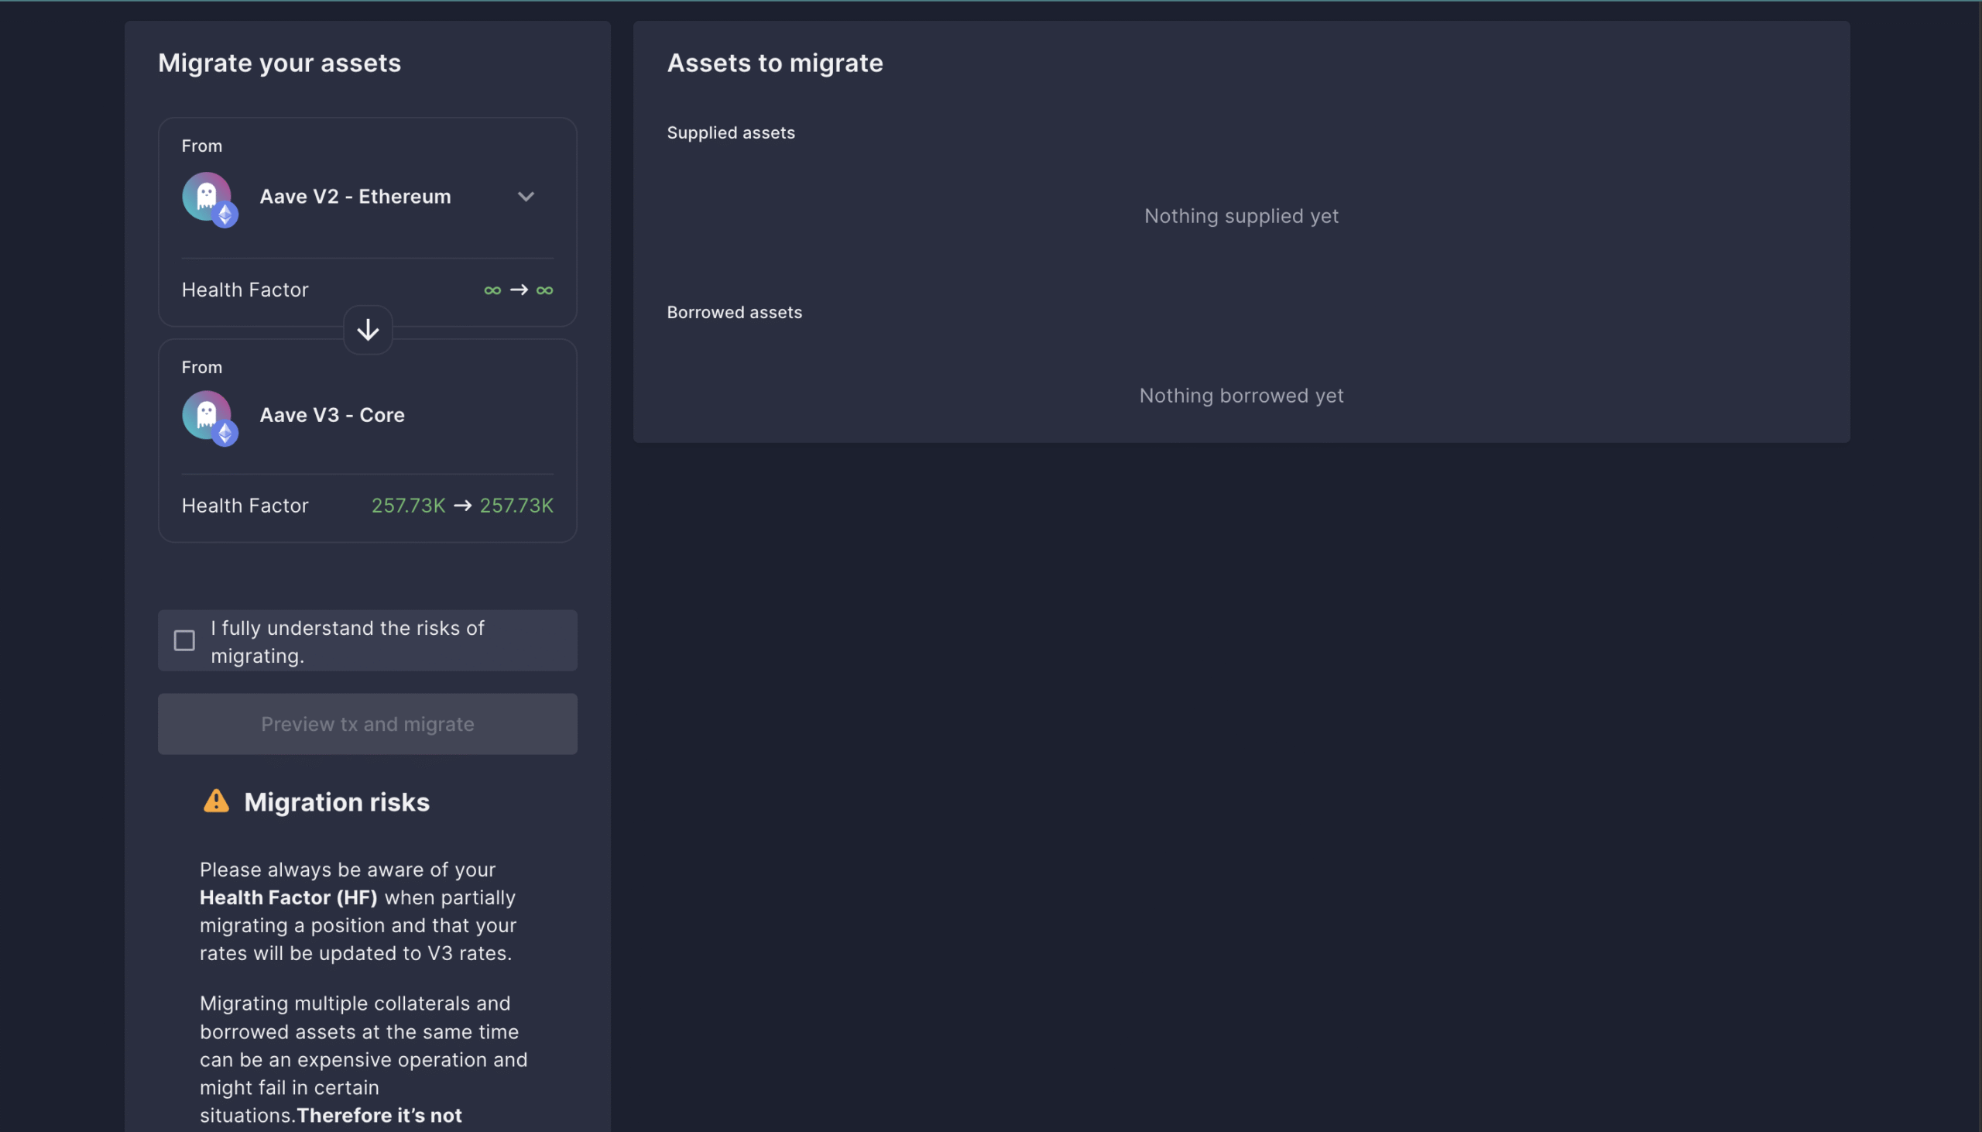Click the Ethereum badge on the V3 logo
The image size is (1982, 1132).
click(225, 433)
